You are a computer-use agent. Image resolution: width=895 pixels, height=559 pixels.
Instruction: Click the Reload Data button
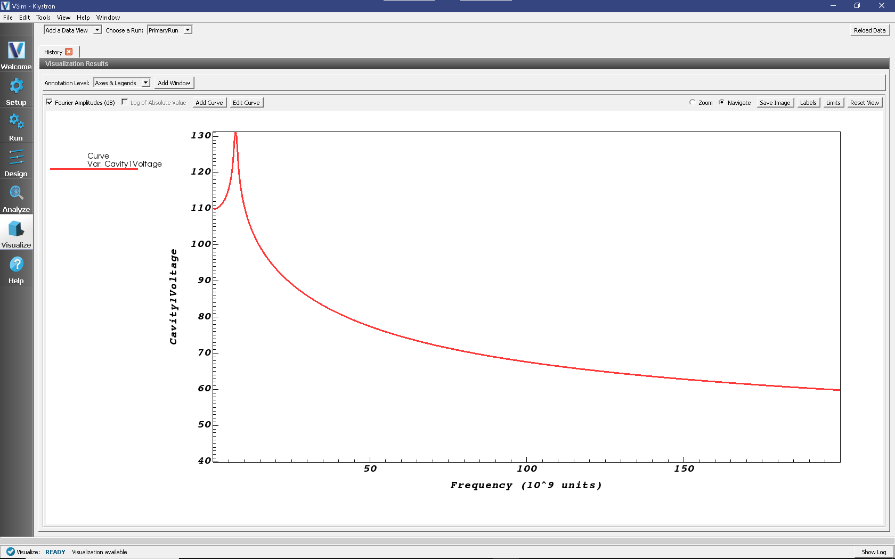pos(869,30)
